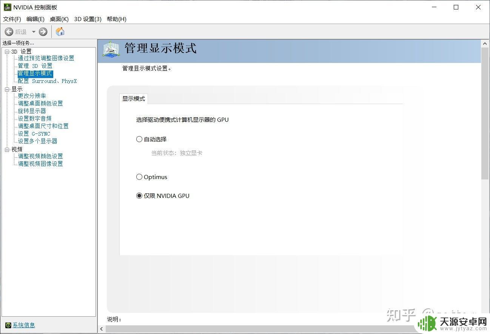Click the vertical scrollbar thumb
Screen dimensions: 490x334
[485, 113]
